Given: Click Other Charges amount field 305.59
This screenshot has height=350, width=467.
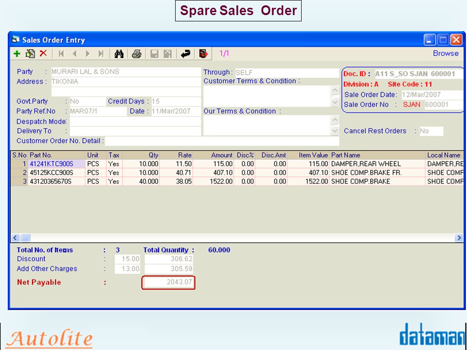Looking at the screenshot, I should 169,269.
